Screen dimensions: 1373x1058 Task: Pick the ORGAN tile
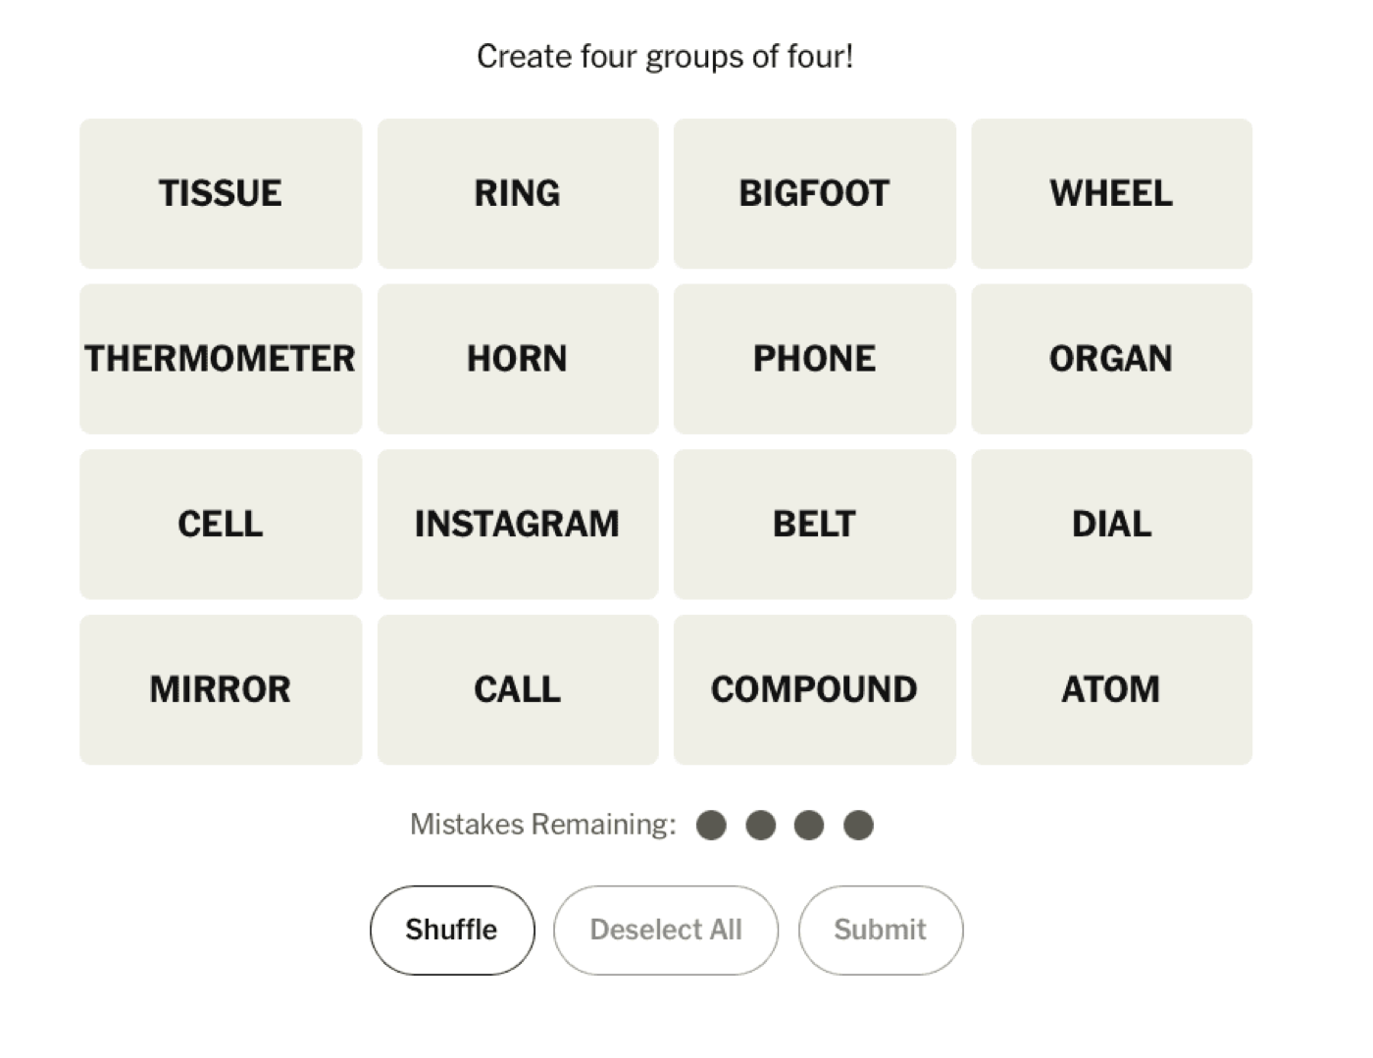[1111, 358]
